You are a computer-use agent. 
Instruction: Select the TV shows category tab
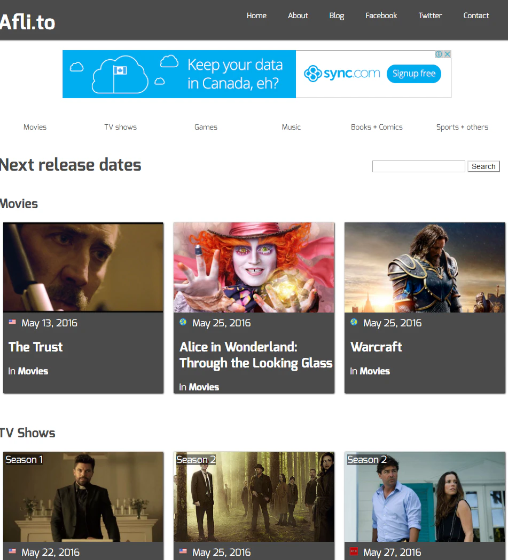click(x=120, y=127)
